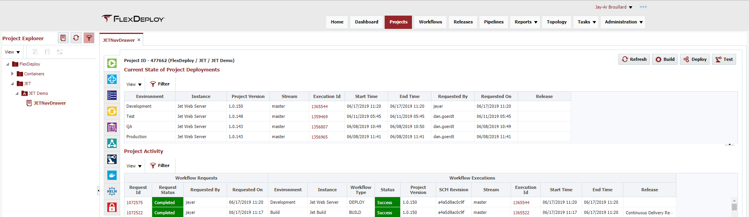Click Filter in Project Activity section

coord(160,165)
